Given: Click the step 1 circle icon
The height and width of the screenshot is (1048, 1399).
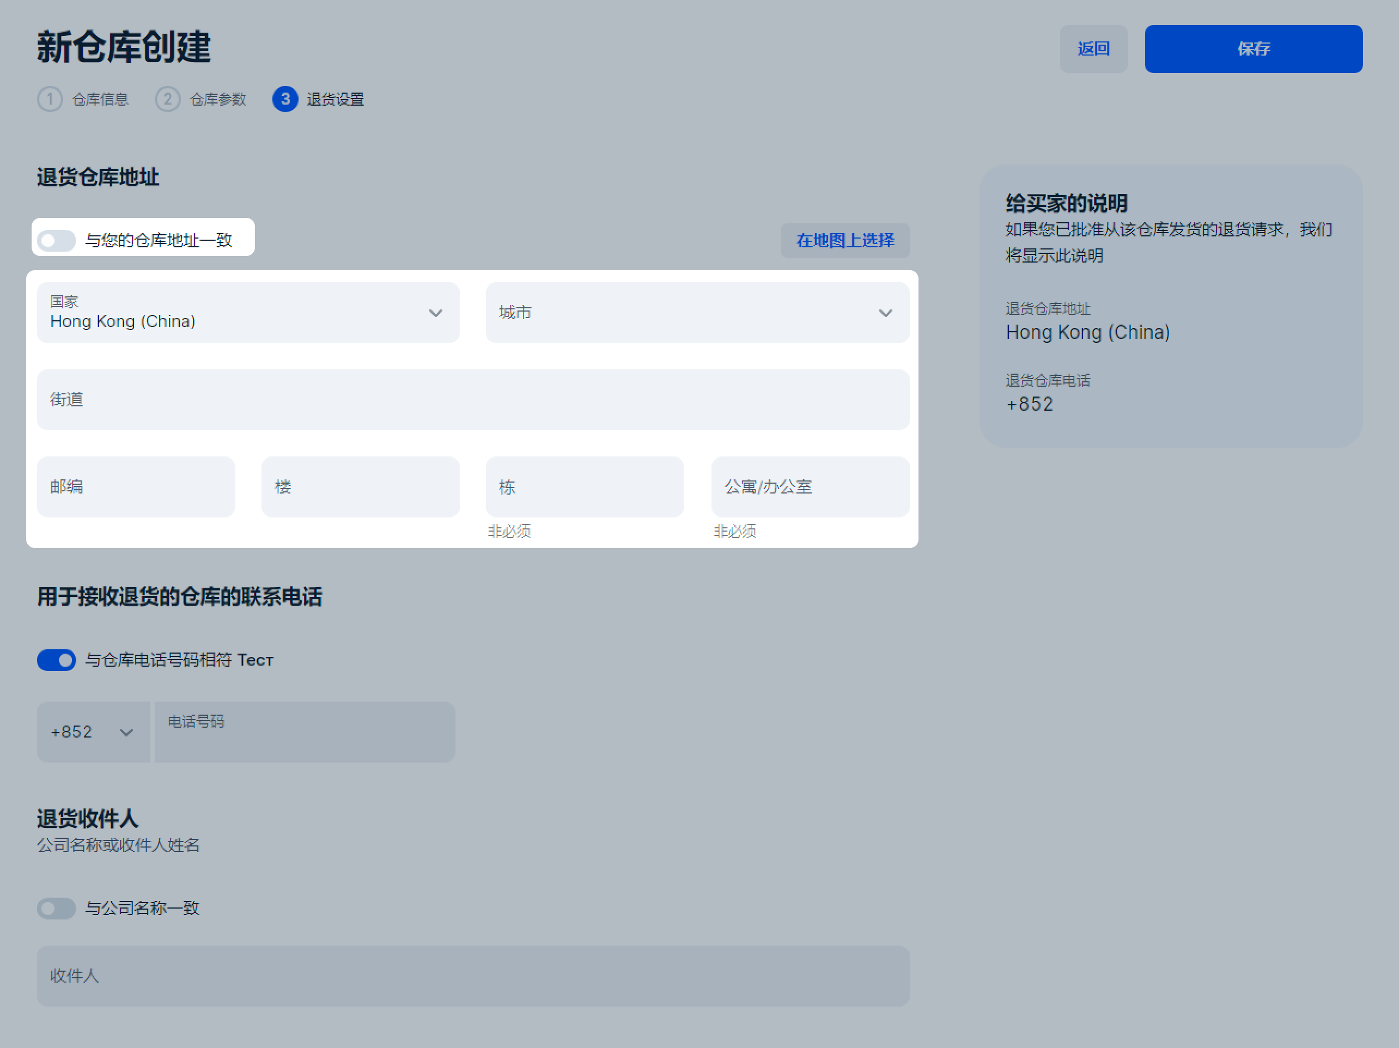Looking at the screenshot, I should pyautogui.click(x=50, y=99).
